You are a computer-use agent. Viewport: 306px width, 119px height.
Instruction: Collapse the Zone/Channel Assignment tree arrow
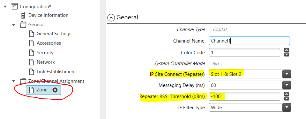[13, 81]
